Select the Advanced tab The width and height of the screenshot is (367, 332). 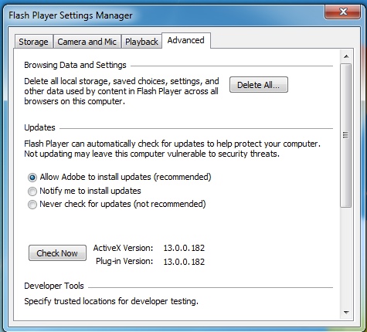[186, 40]
